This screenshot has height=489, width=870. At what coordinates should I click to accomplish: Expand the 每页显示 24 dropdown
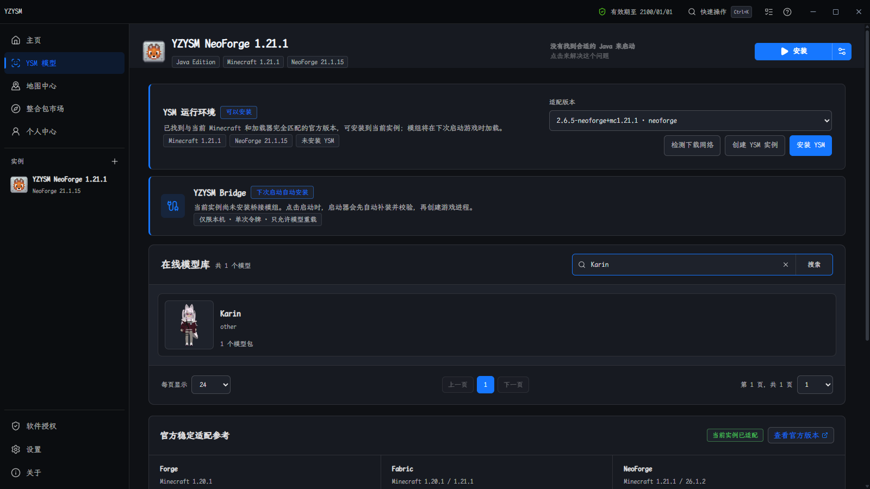tap(211, 385)
